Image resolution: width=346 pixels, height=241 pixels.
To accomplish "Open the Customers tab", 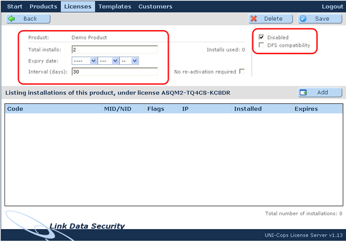I will [x=155, y=7].
